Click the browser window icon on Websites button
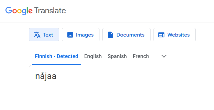Viewport: 214px width, 110px height. 161,35
